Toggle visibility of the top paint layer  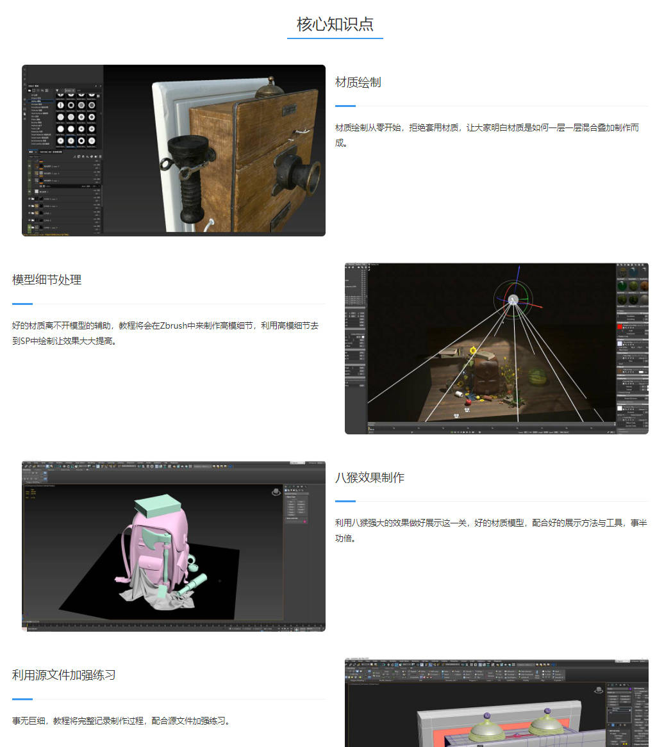coord(28,167)
